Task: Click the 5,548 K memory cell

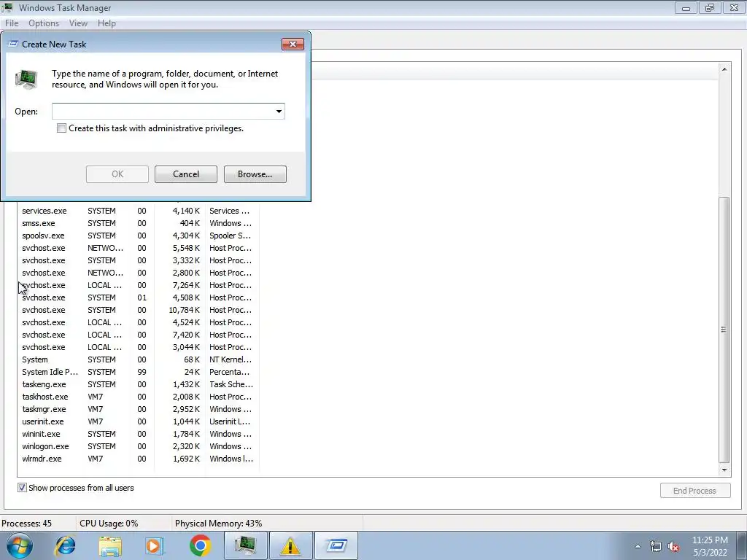Action: (186, 248)
